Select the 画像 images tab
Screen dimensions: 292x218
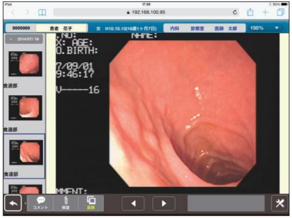[91, 203]
